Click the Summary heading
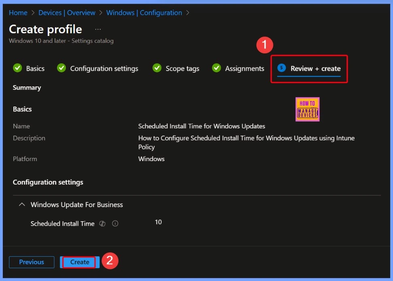 pyautogui.click(x=27, y=88)
